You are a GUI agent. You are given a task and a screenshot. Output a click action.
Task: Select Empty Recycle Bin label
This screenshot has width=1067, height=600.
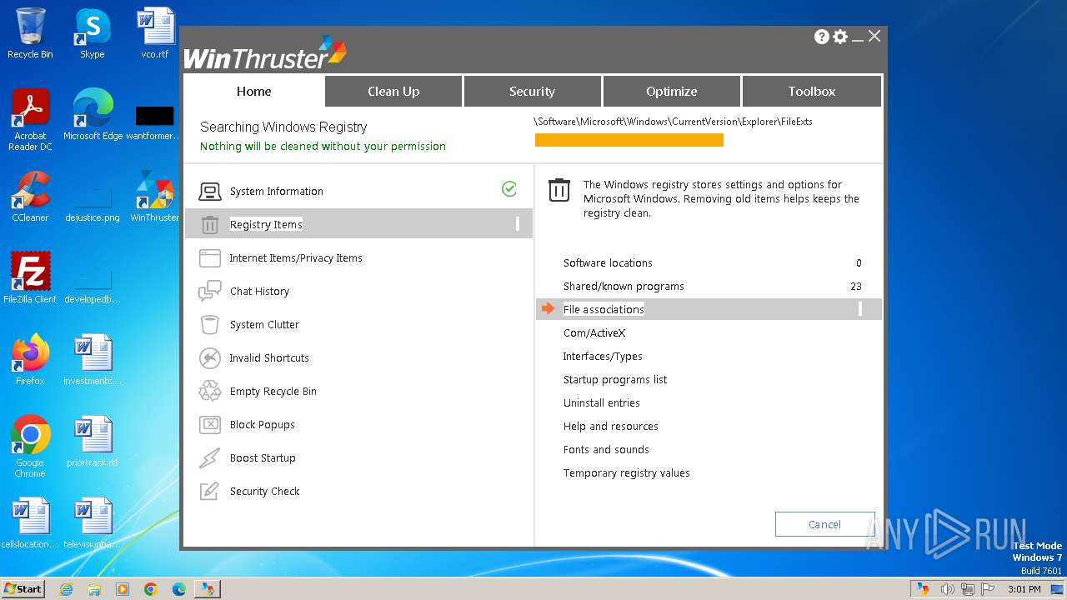(x=273, y=392)
